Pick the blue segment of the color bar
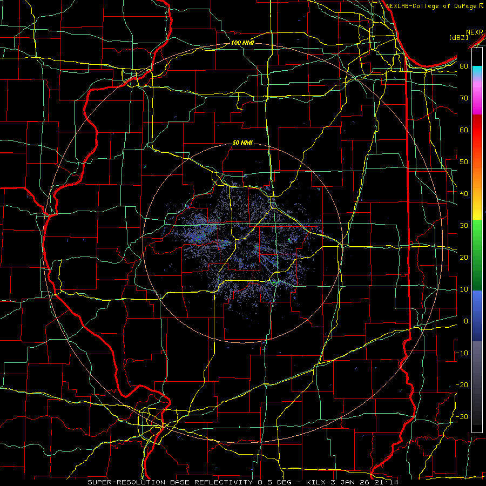Viewport: 486px width, 486px height. [477, 315]
